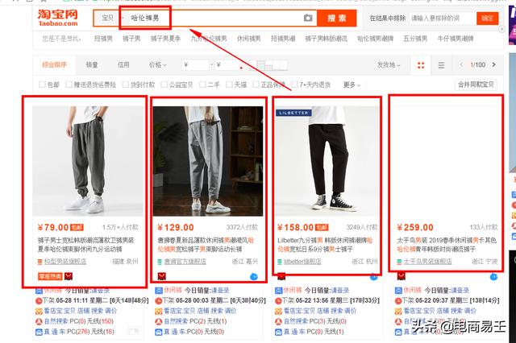Focus the exclude-keyword input field
516x343 pixels.
(443, 18)
